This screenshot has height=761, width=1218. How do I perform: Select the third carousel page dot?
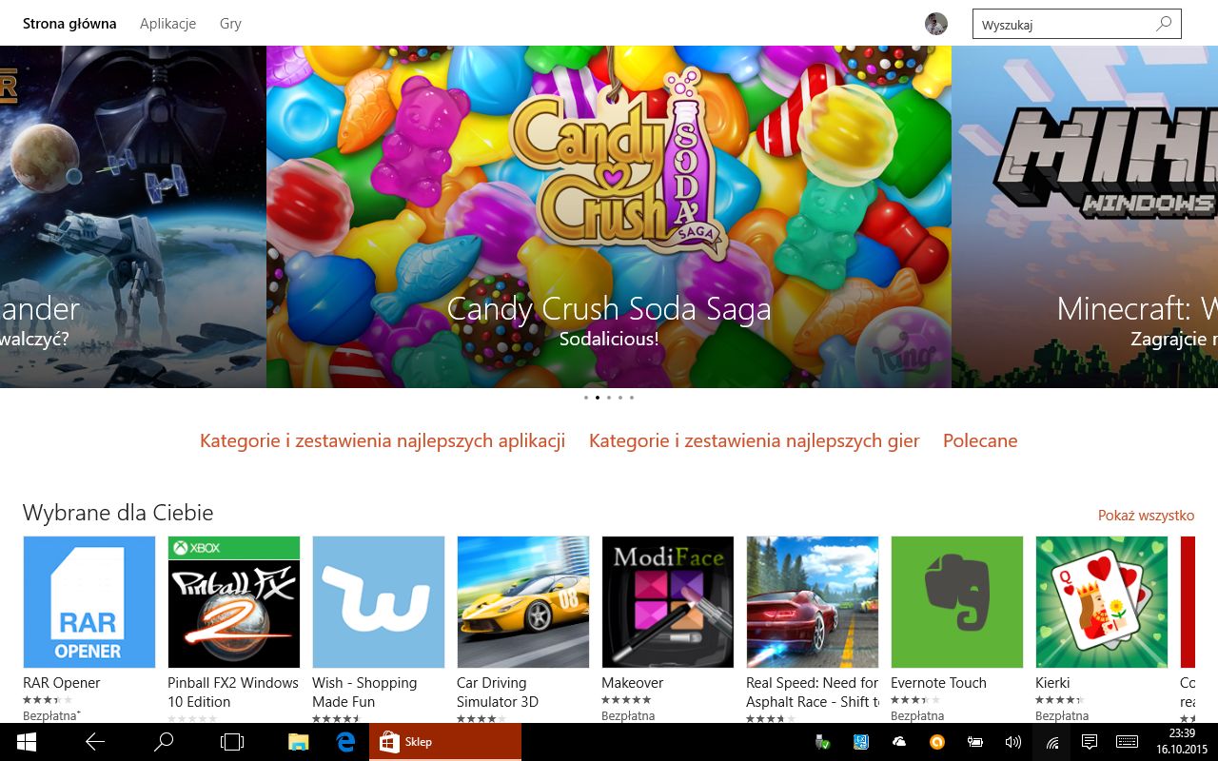click(609, 398)
